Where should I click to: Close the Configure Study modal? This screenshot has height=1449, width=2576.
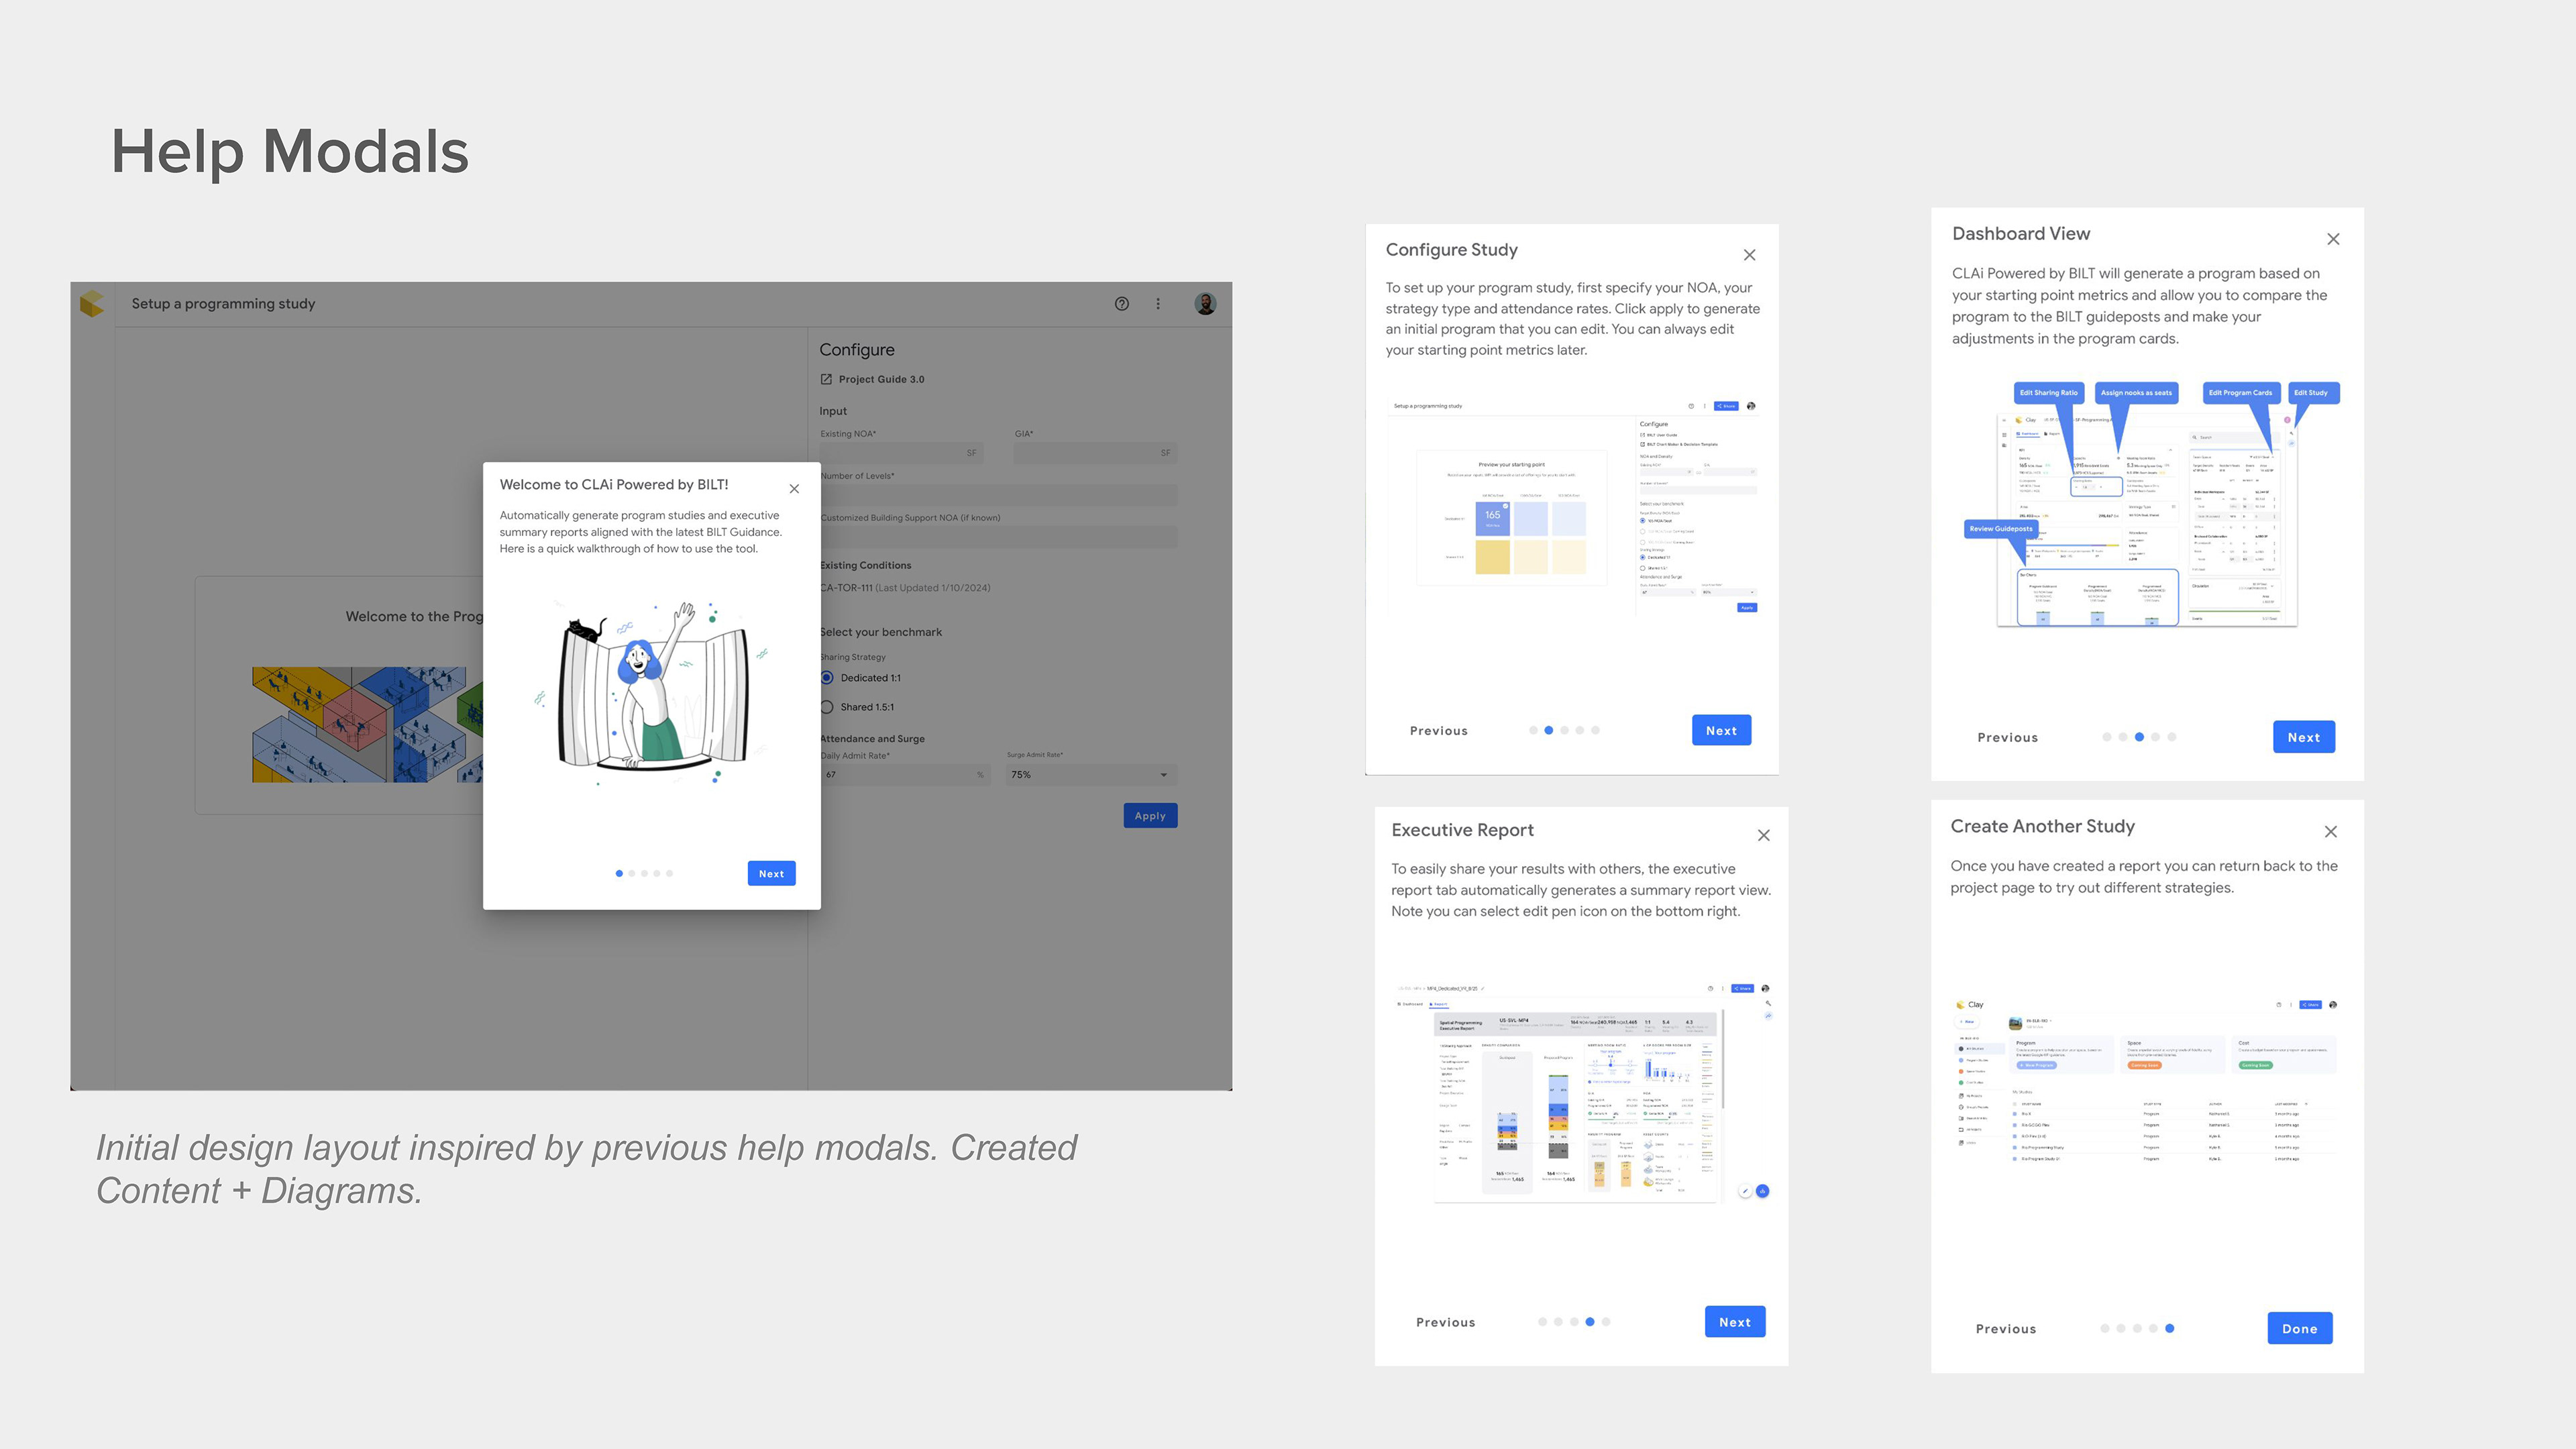(x=1749, y=255)
